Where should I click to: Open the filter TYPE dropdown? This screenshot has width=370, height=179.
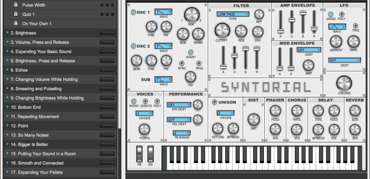click(x=233, y=14)
